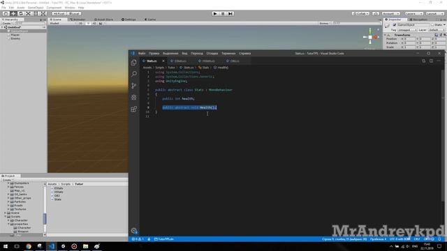Switch to the Game tab

pos(150,20)
